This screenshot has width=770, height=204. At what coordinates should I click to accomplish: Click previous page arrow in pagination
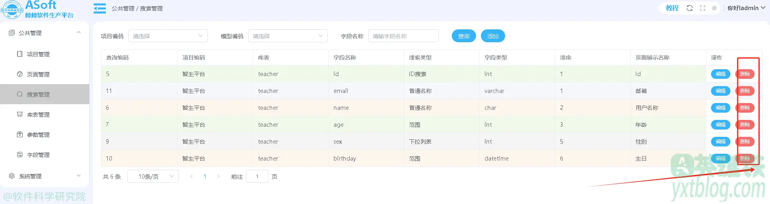[191, 176]
